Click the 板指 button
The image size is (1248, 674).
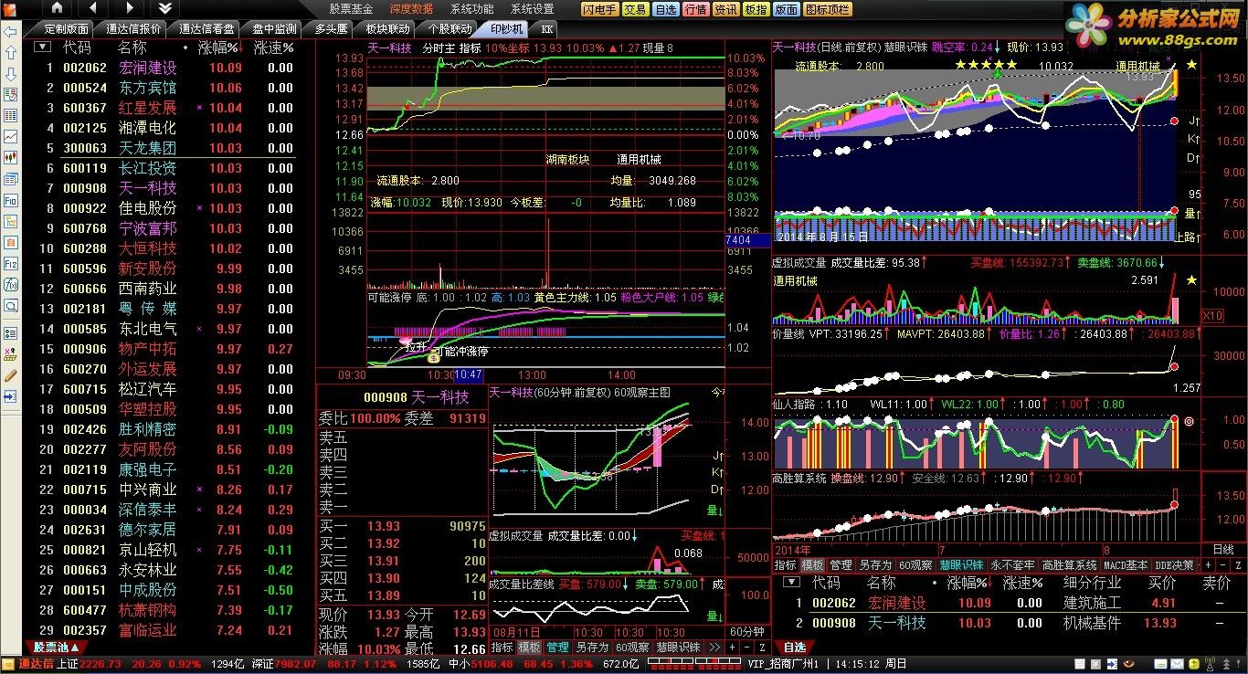[x=756, y=9]
